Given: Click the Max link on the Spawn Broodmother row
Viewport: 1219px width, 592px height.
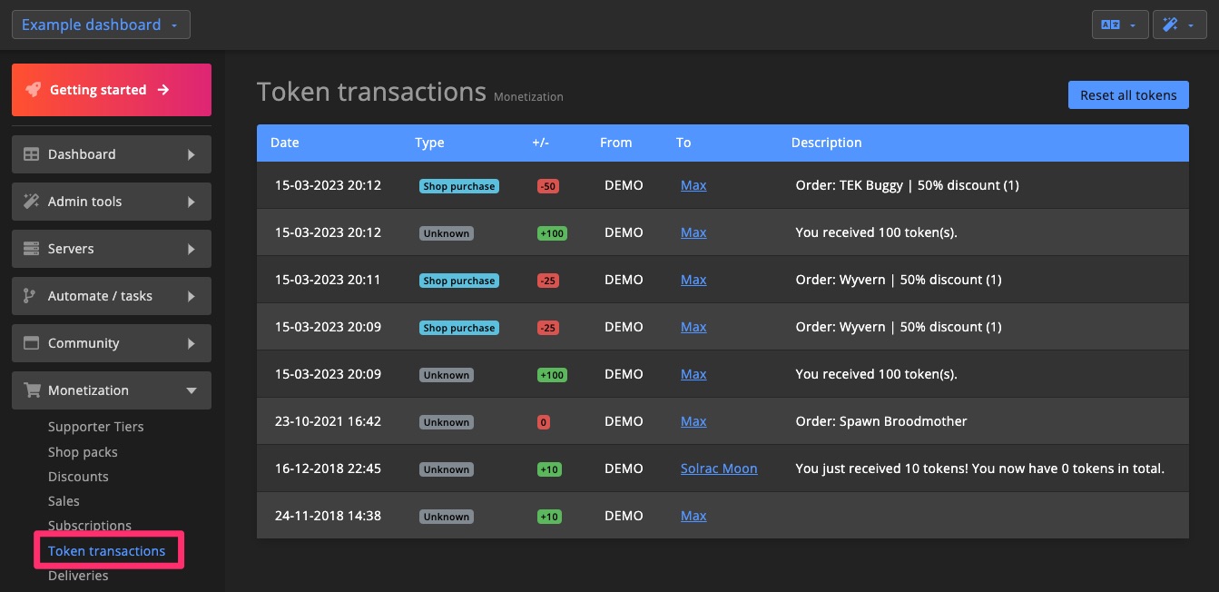Looking at the screenshot, I should pyautogui.click(x=693, y=420).
